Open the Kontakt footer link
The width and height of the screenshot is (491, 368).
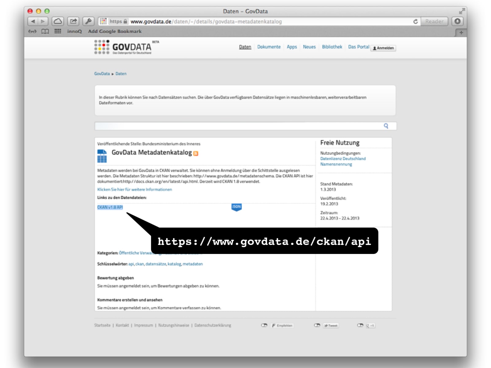[122, 325]
